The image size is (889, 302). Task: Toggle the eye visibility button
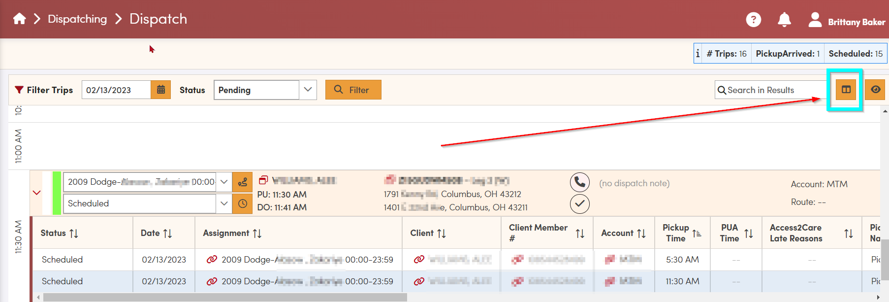coord(875,90)
